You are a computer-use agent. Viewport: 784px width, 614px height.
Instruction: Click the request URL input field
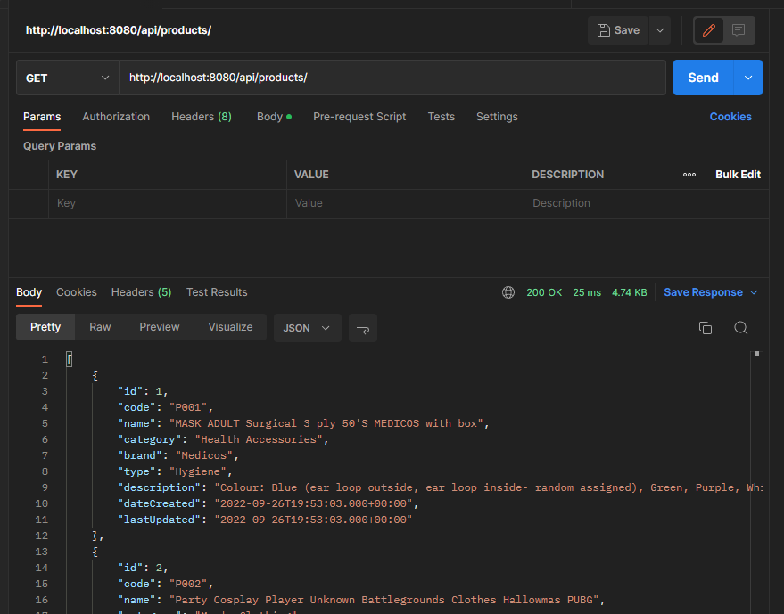pos(392,78)
